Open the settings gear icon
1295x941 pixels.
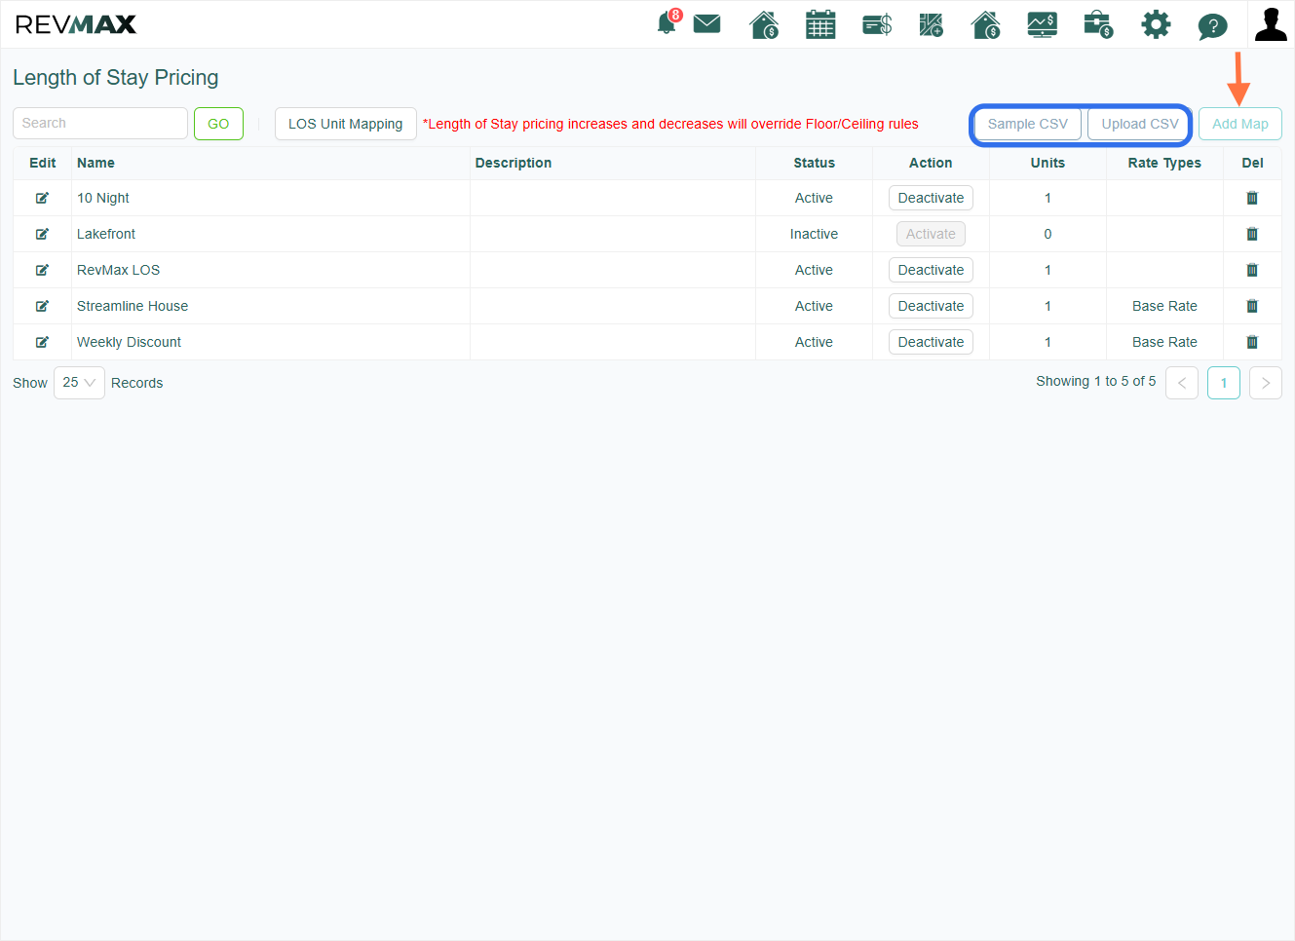coord(1156,24)
